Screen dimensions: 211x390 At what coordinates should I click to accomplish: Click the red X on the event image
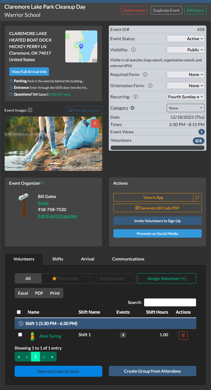(95, 123)
